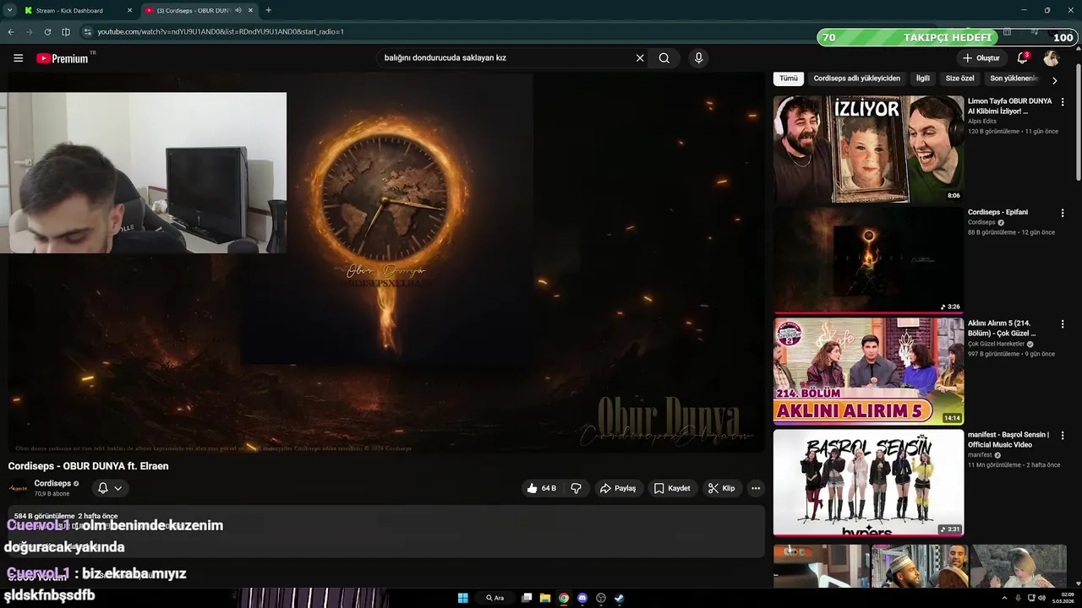
Task: Open the Epifani 3:26 thumbnail
Action: click(x=868, y=260)
